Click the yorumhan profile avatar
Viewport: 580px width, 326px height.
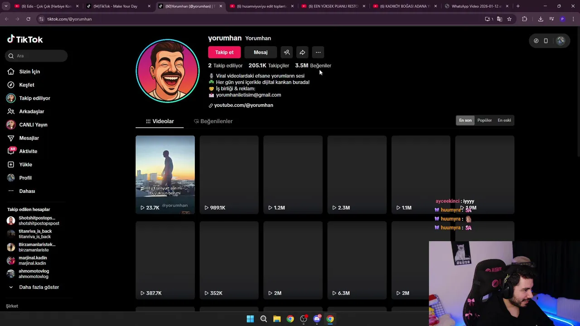[x=168, y=71]
